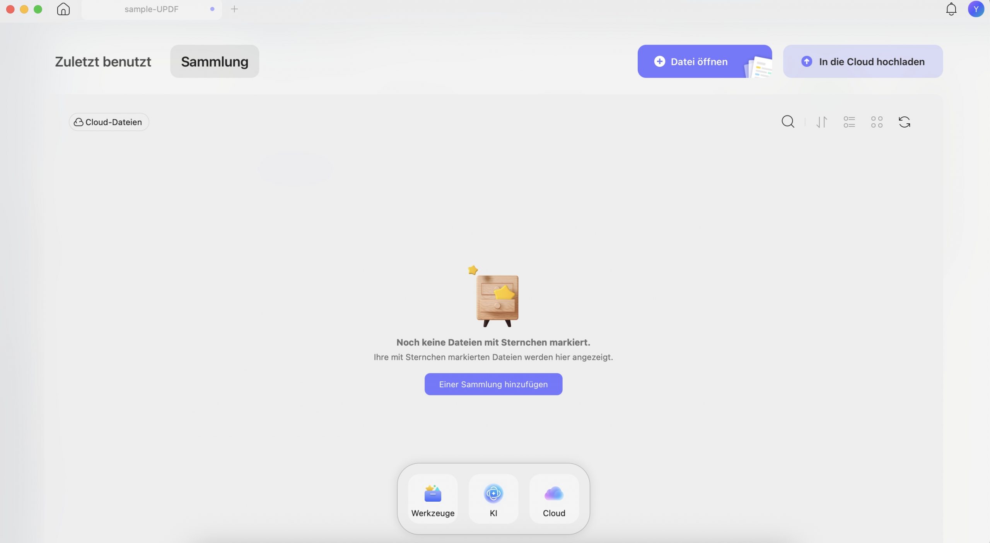Click the Datei öffnen button
Screen dimensions: 990x543
click(705, 61)
